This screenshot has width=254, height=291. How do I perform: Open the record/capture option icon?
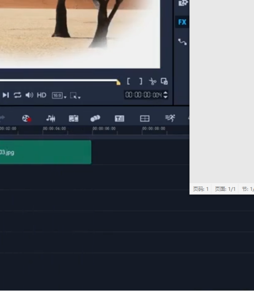[x=26, y=118]
